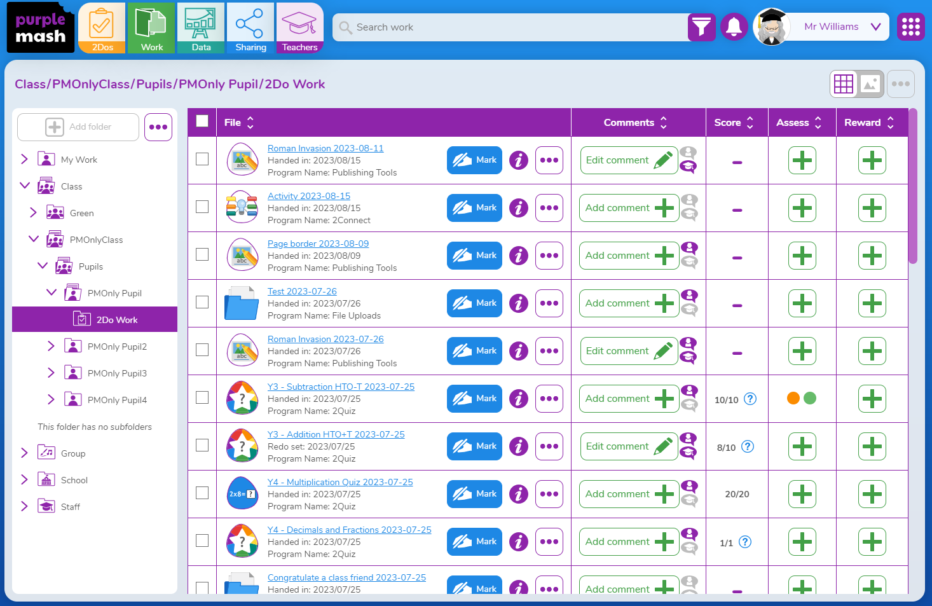Click Mark button for Y3 - Addition HTO+T
This screenshot has height=606, width=932.
coord(474,446)
